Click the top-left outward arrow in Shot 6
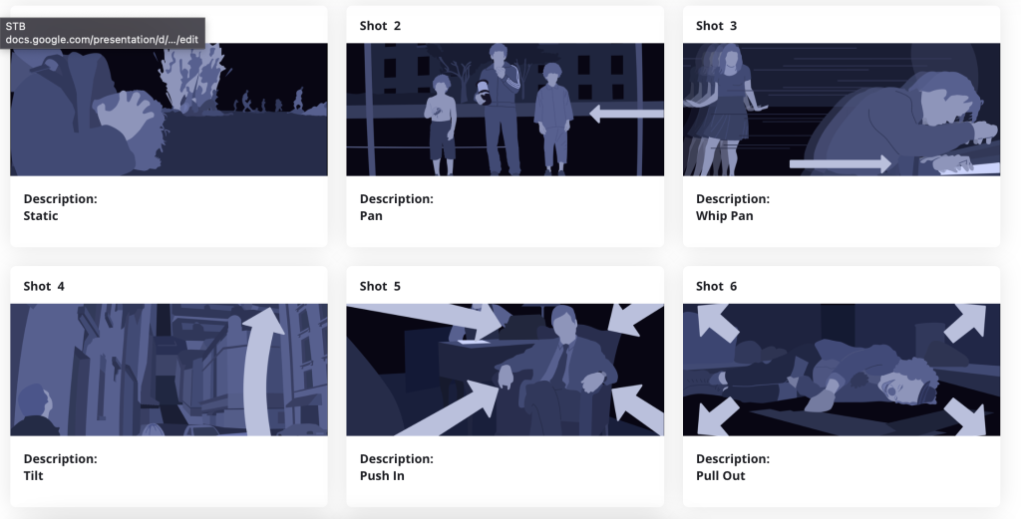The height and width of the screenshot is (519, 1021). coord(716,322)
